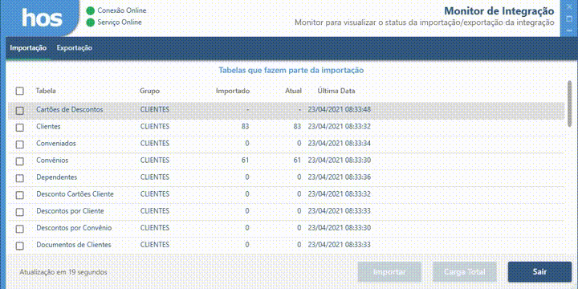Image resolution: width=578 pixels, height=289 pixels.
Task: Check the Cartões de Descontos row checkbox
Action: (19, 111)
